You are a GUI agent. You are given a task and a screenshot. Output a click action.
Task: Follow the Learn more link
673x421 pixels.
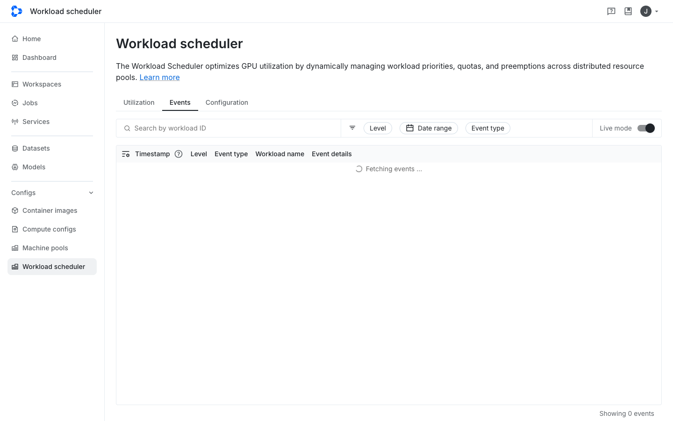point(159,77)
